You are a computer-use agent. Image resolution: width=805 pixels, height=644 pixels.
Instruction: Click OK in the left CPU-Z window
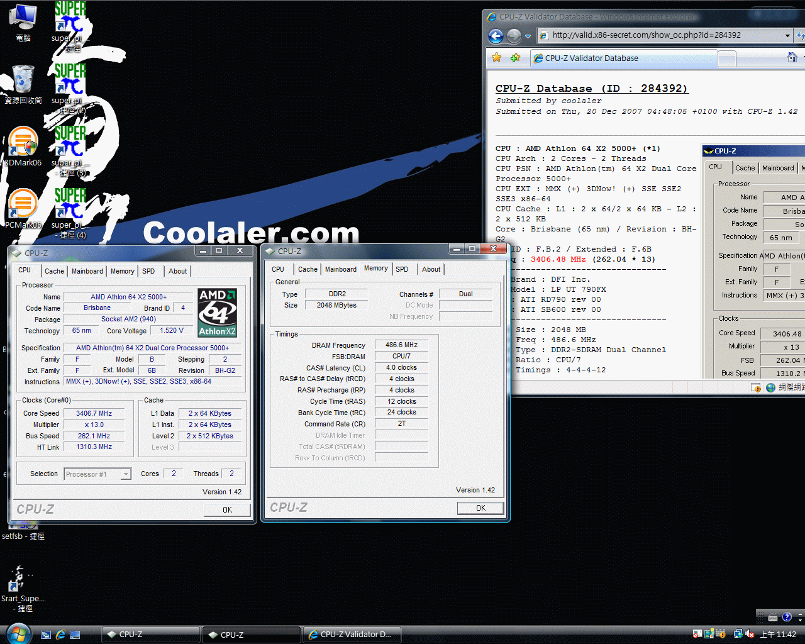pos(227,510)
